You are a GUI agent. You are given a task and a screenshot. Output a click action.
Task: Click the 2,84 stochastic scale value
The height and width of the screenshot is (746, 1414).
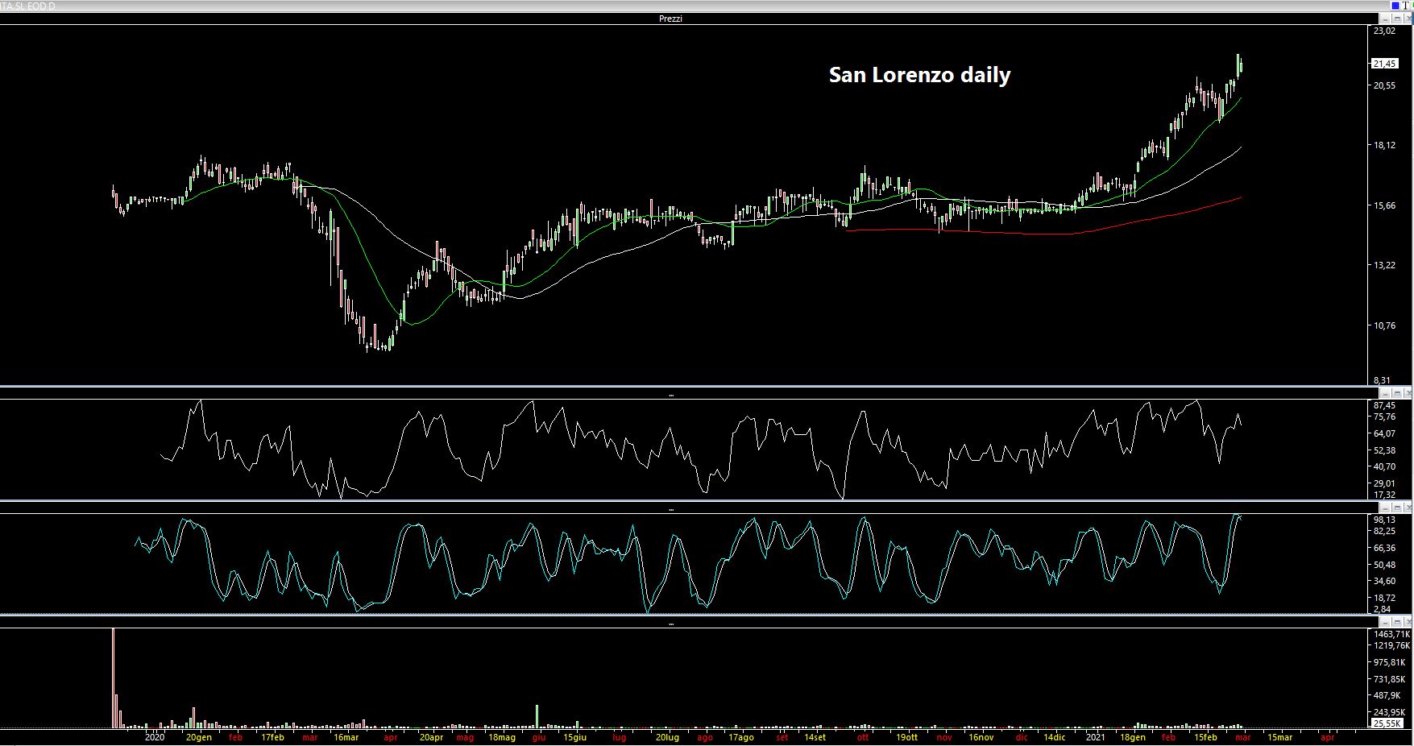tap(1382, 609)
